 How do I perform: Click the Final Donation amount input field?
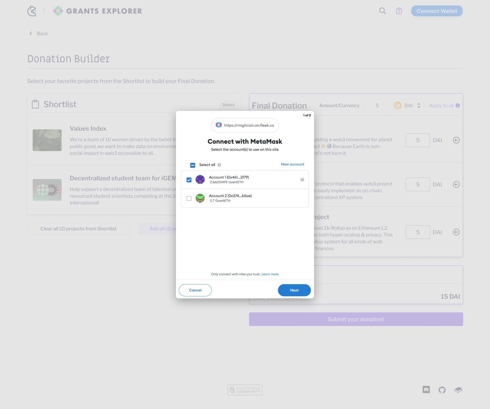pyautogui.click(x=377, y=105)
